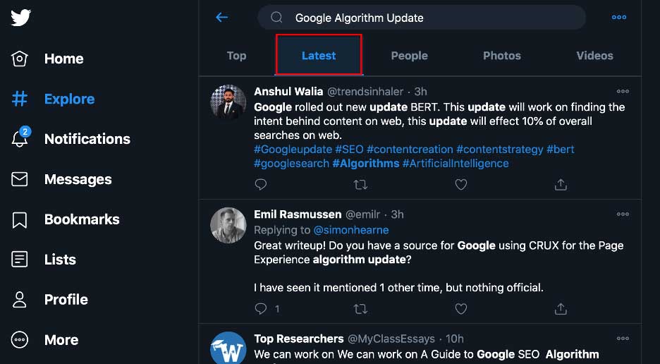Click the name Top Researchers

point(299,339)
